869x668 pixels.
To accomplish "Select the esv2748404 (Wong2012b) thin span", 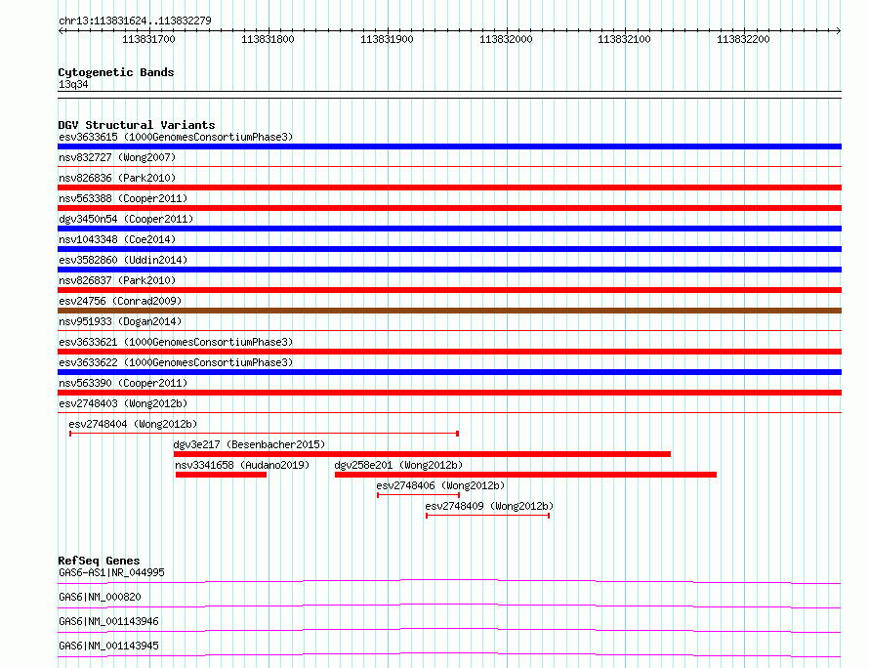I will coord(264,434).
